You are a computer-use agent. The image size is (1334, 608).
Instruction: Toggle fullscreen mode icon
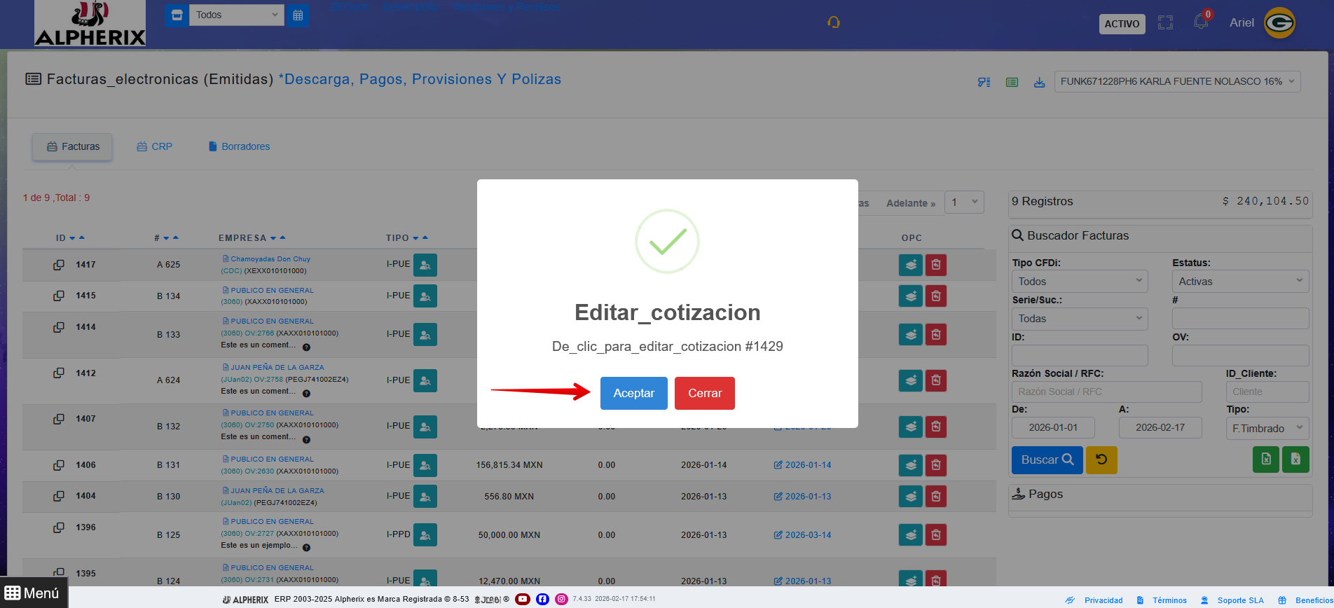[x=1165, y=23]
